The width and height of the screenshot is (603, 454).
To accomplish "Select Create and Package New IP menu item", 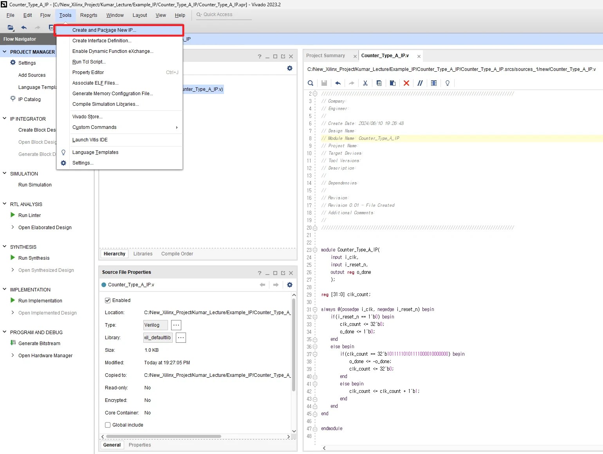I will [x=120, y=30].
